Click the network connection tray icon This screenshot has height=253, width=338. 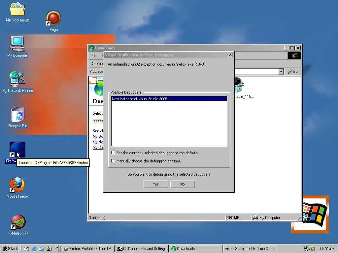point(307,249)
